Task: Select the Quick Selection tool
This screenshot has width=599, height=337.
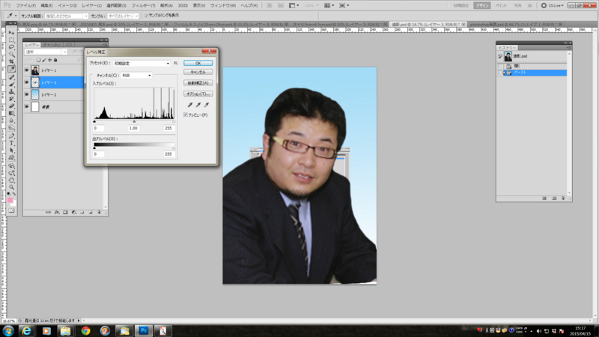Action: 11,55
